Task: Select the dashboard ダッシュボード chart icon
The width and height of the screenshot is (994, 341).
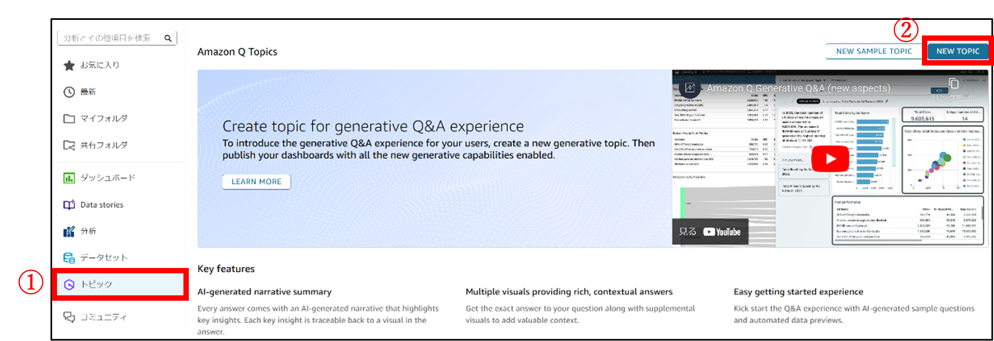Action: [69, 178]
